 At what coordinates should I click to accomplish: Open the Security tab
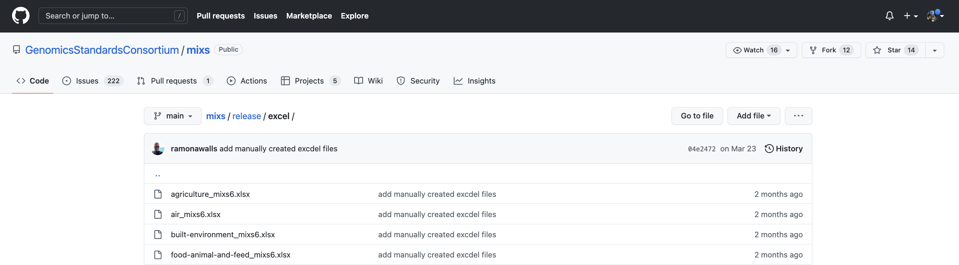pyautogui.click(x=418, y=81)
